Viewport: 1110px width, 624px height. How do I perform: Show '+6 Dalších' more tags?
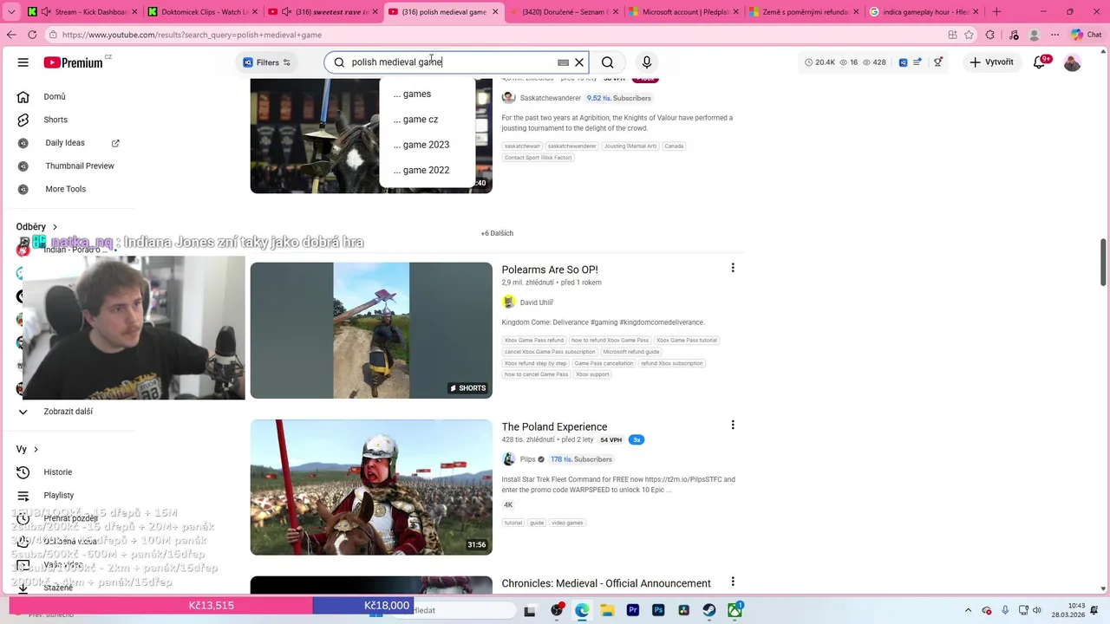(x=497, y=233)
